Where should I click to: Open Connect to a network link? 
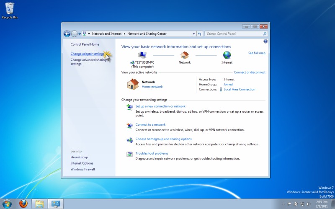[150, 124]
